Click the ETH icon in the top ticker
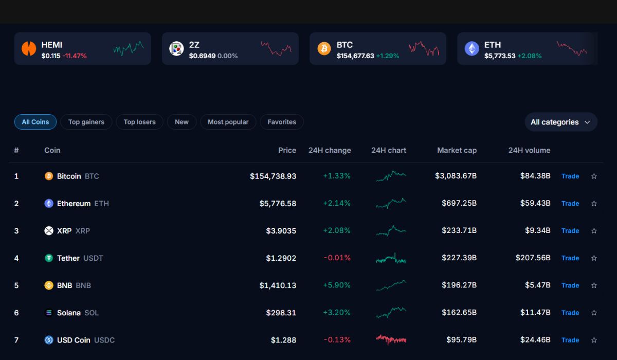This screenshot has width=617, height=360. [x=471, y=49]
